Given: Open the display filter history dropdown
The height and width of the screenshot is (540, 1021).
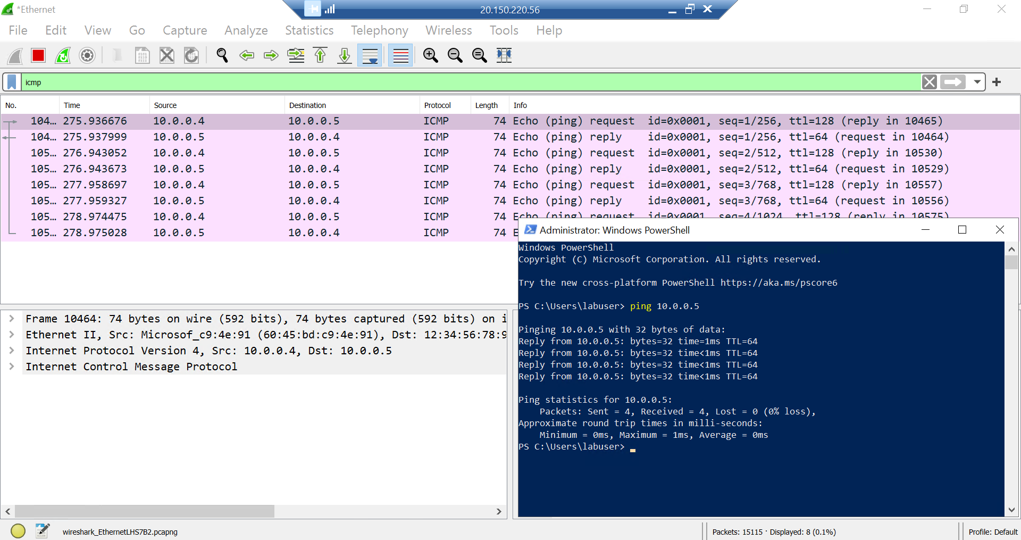Looking at the screenshot, I should tap(977, 82).
